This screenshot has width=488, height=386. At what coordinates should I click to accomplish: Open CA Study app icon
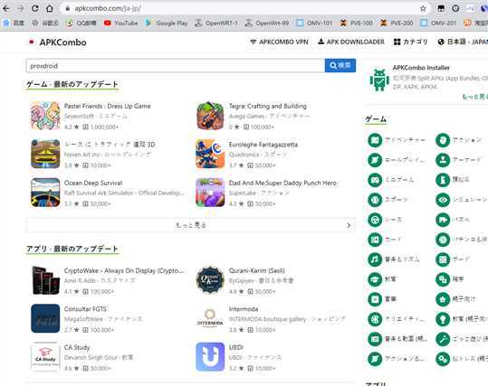pyautogui.click(x=45, y=357)
